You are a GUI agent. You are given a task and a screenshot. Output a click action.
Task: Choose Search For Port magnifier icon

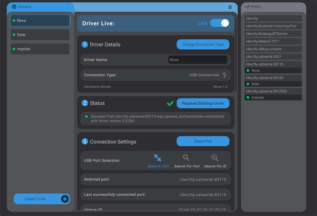186,158
